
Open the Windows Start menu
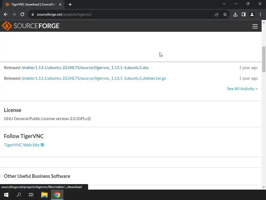coord(6,195)
